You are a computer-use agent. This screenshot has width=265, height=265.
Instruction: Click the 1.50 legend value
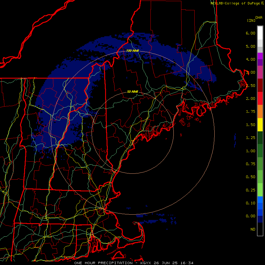(x=251, y=125)
